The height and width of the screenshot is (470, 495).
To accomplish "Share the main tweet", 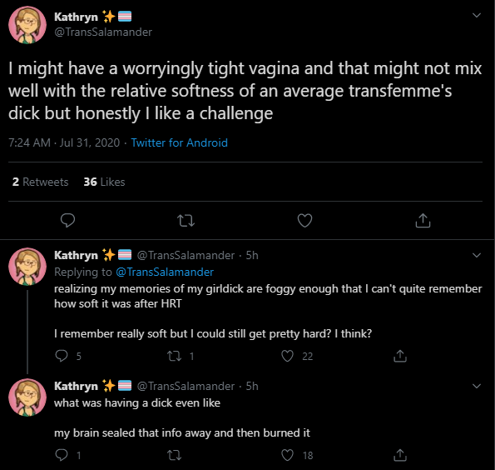I will [423, 221].
